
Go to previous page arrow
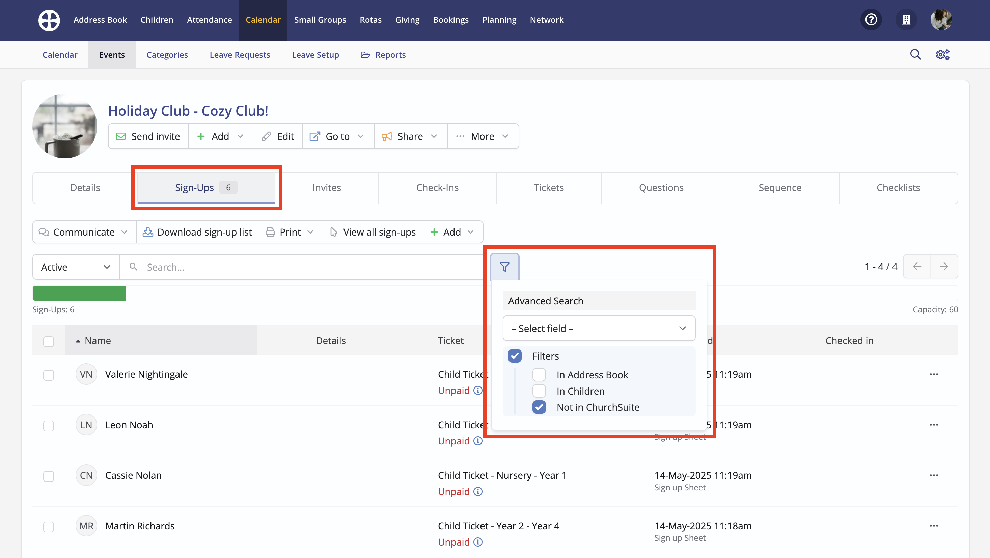tap(916, 266)
